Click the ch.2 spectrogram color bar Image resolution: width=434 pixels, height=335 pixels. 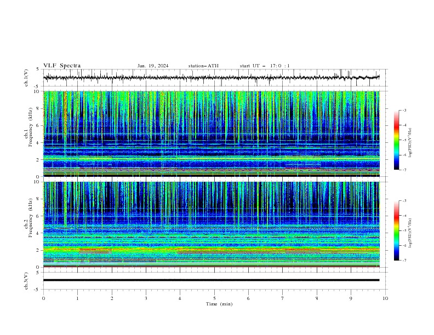click(396, 230)
